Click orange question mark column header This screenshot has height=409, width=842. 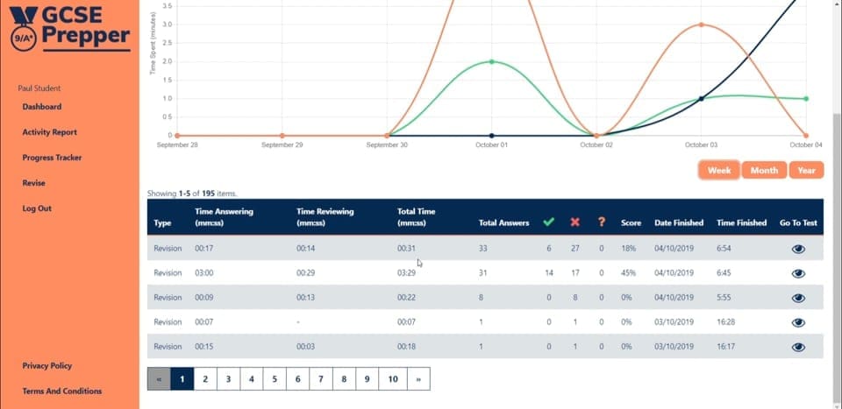[x=602, y=222]
